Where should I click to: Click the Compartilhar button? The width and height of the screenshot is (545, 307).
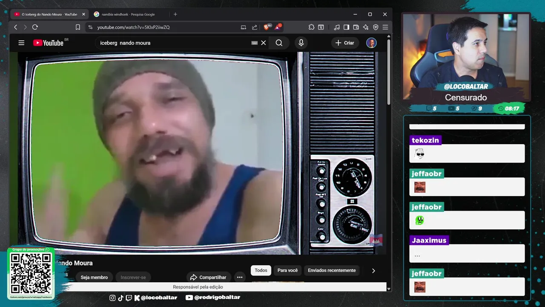click(208, 277)
